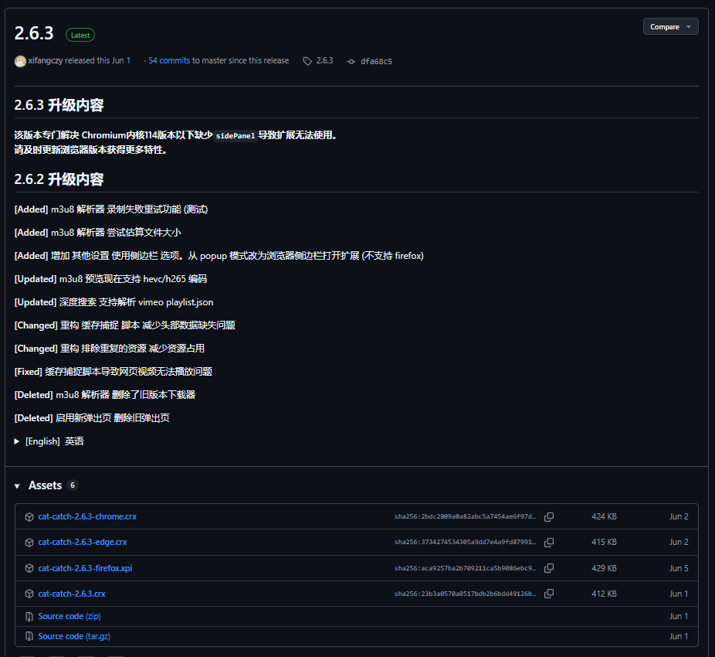The image size is (715, 657).
Task: Copy SHA256 hash of cat-catch-2.6.3-firefox.xpi
Action: pos(549,568)
